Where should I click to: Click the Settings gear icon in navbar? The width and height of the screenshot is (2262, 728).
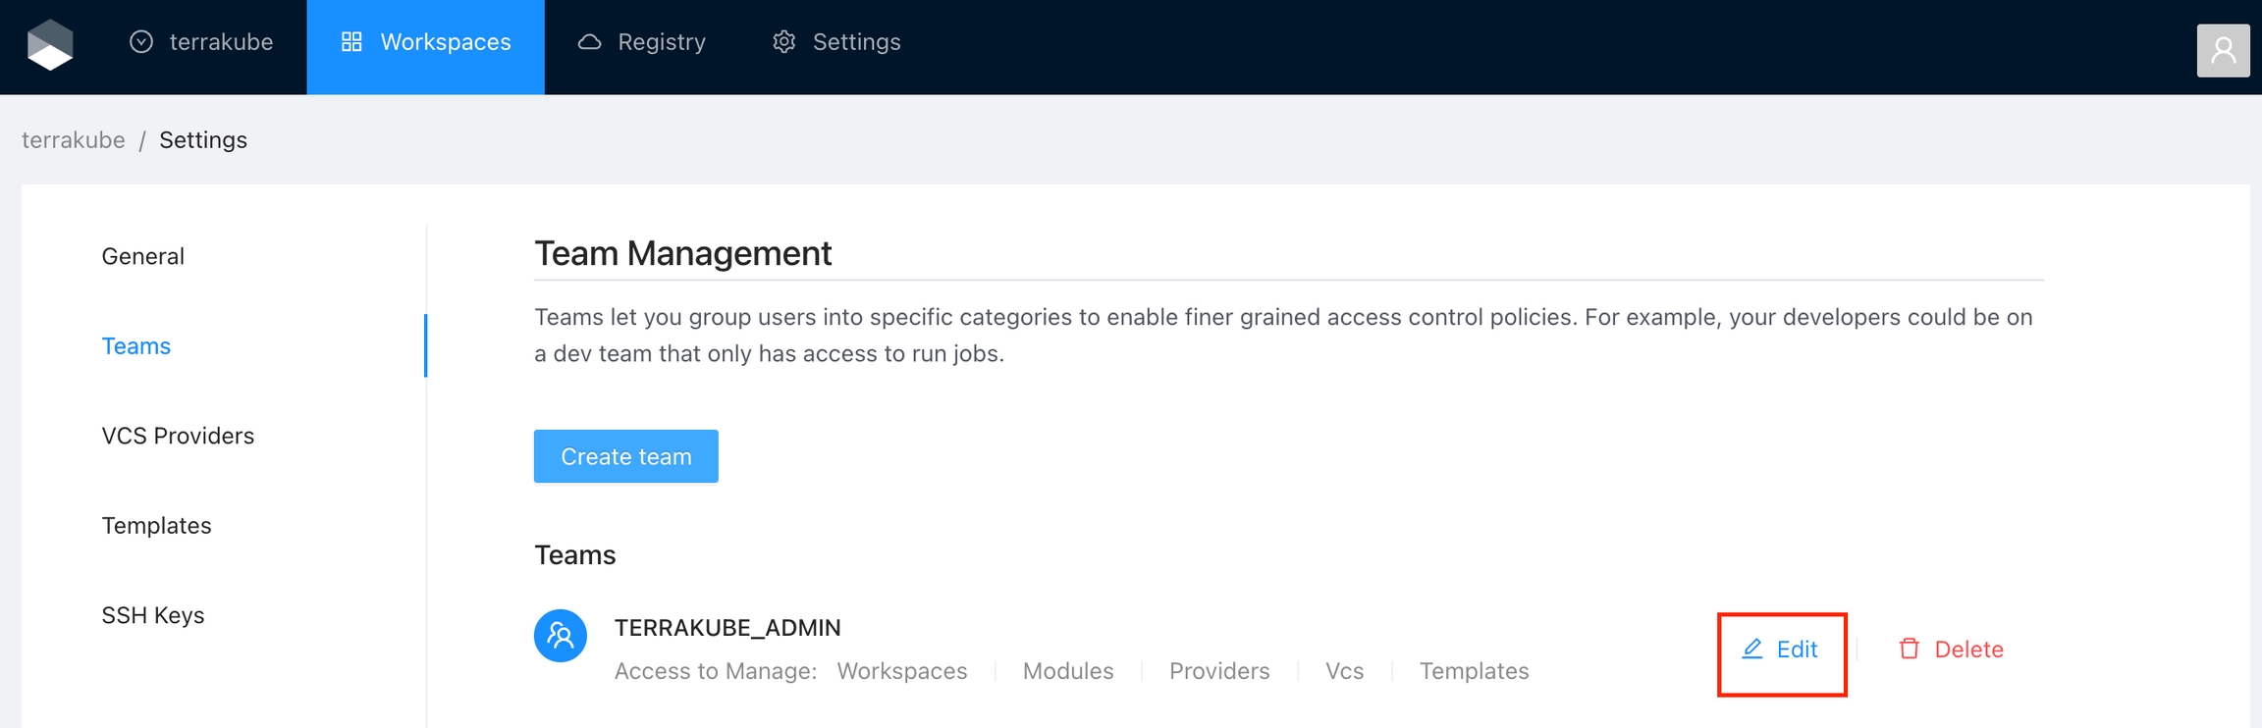point(783,42)
